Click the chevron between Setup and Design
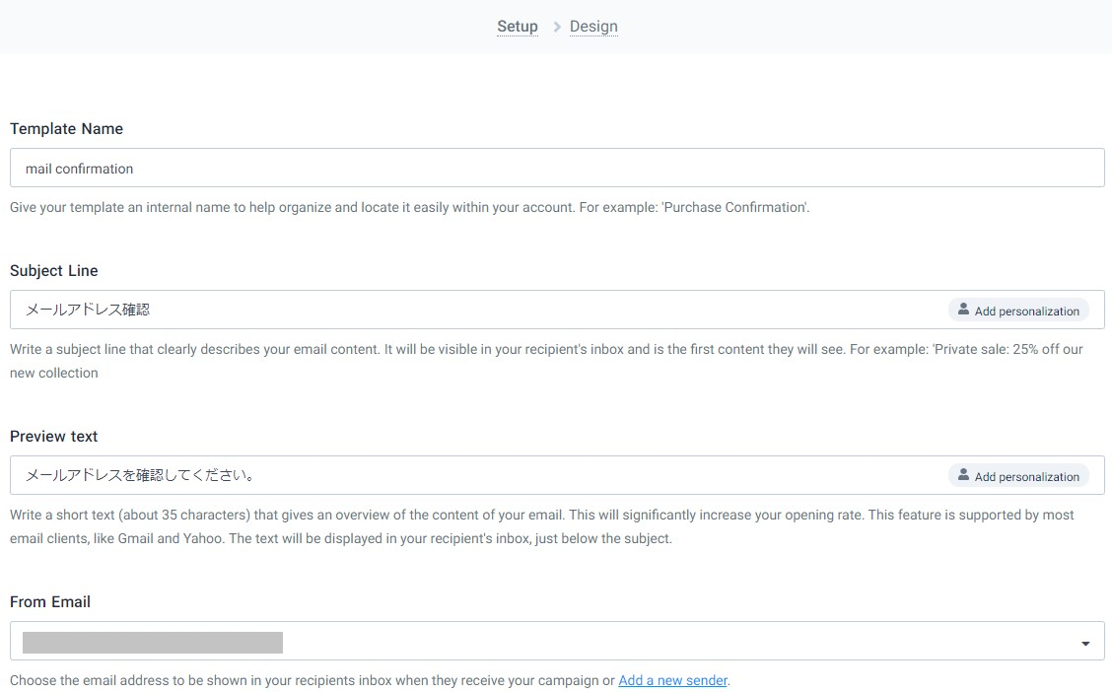This screenshot has height=692, width=1112. point(557,28)
